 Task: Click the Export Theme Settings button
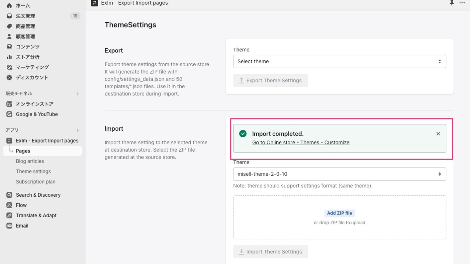270,81
